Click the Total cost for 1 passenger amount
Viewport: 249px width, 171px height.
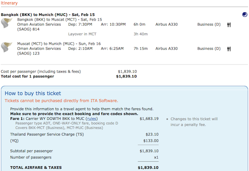pyautogui.click(x=126, y=76)
